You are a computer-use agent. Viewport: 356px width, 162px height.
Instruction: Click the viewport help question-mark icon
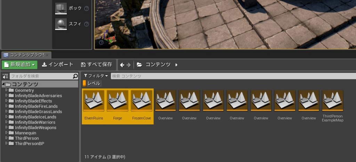pyautogui.click(x=101, y=42)
